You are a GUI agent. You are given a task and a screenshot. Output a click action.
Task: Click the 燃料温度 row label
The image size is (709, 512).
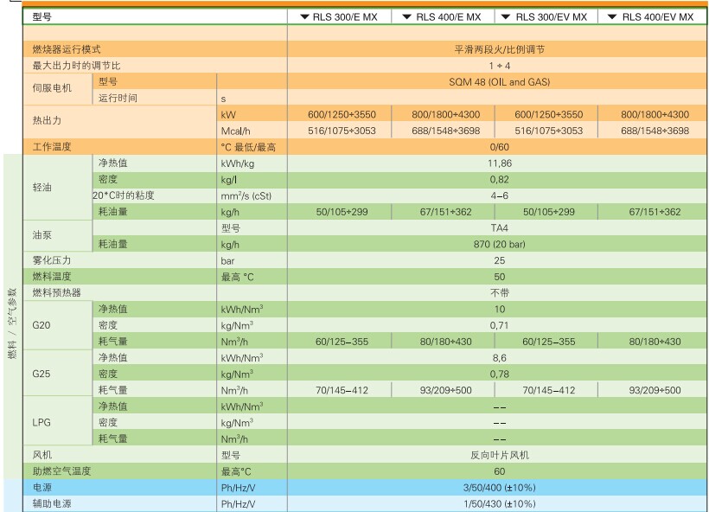(x=52, y=277)
